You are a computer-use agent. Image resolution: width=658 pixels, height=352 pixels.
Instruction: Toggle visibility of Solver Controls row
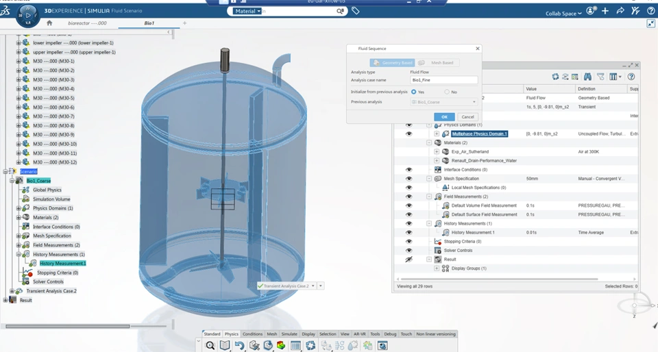click(x=409, y=251)
